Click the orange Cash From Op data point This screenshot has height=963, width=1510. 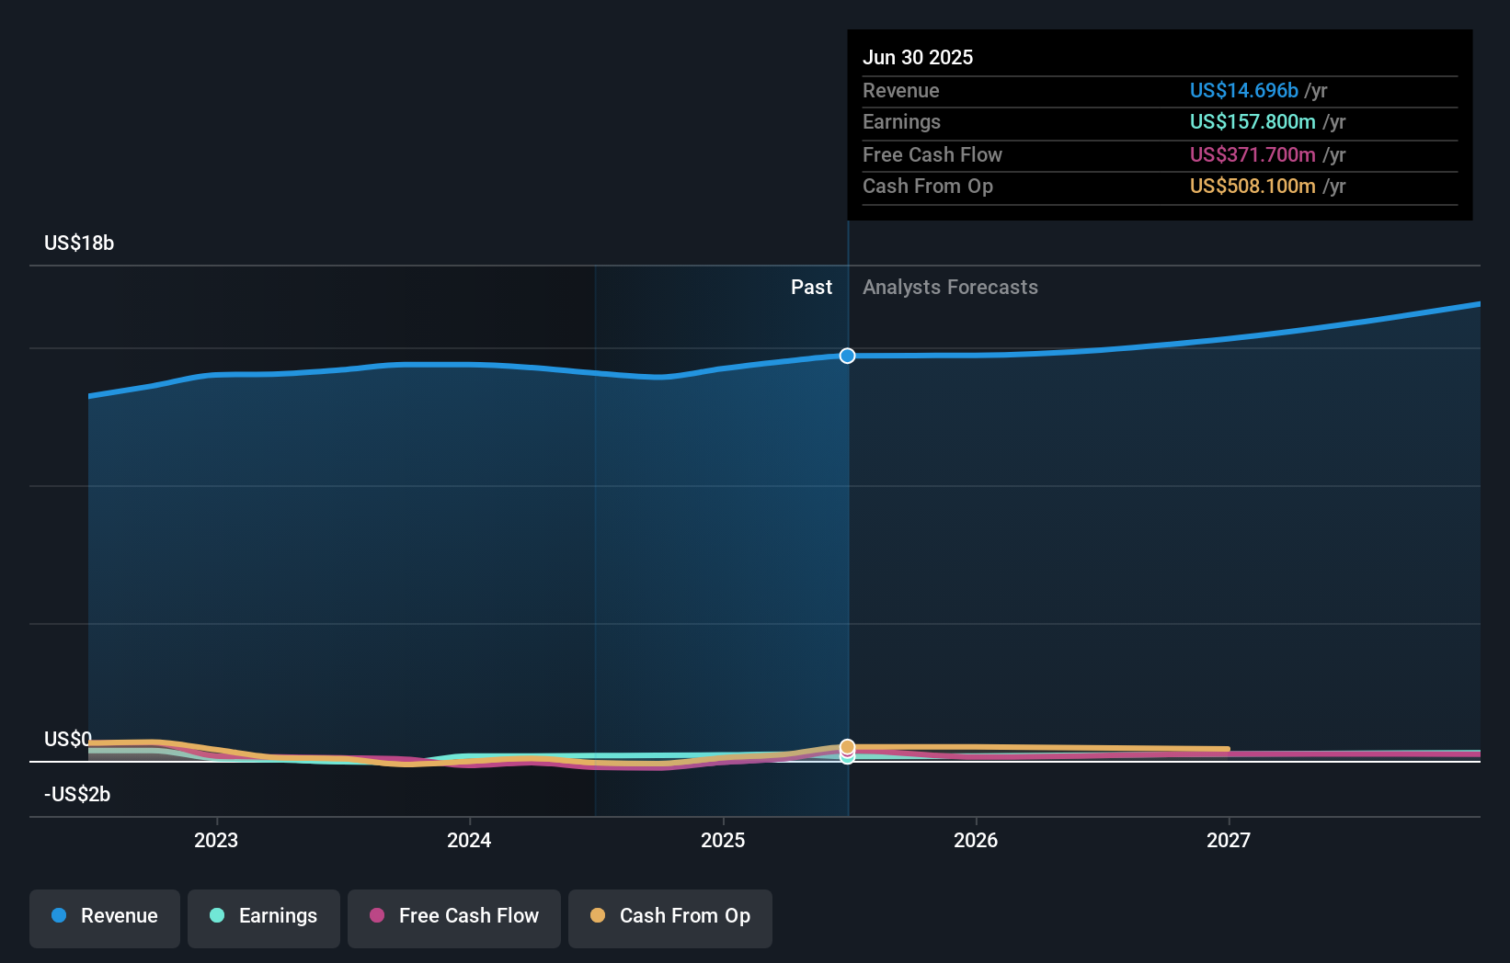(847, 746)
